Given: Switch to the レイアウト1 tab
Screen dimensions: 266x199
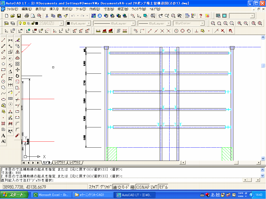Looking at the screenshot, I should [x=60, y=162].
